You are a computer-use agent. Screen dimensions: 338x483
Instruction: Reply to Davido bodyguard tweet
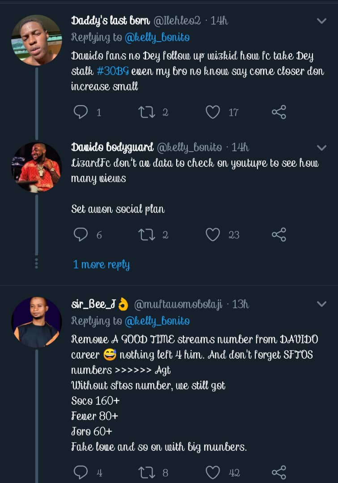point(80,234)
